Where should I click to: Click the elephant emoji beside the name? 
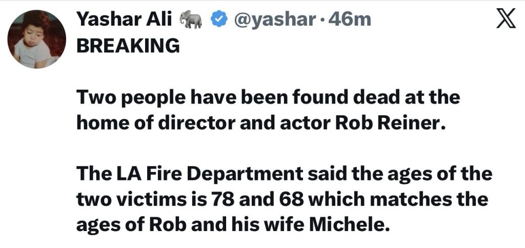pyautogui.click(x=191, y=19)
